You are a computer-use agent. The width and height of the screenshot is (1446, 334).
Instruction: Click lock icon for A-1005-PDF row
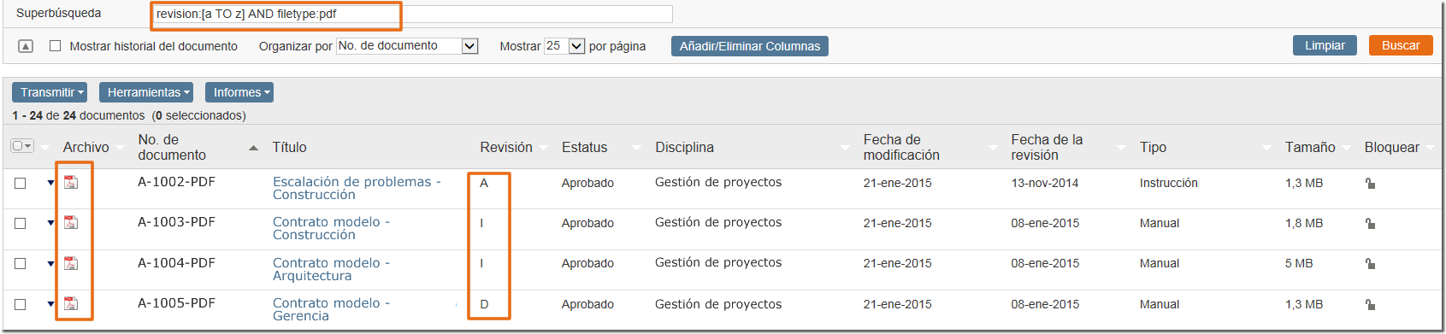click(x=1370, y=304)
